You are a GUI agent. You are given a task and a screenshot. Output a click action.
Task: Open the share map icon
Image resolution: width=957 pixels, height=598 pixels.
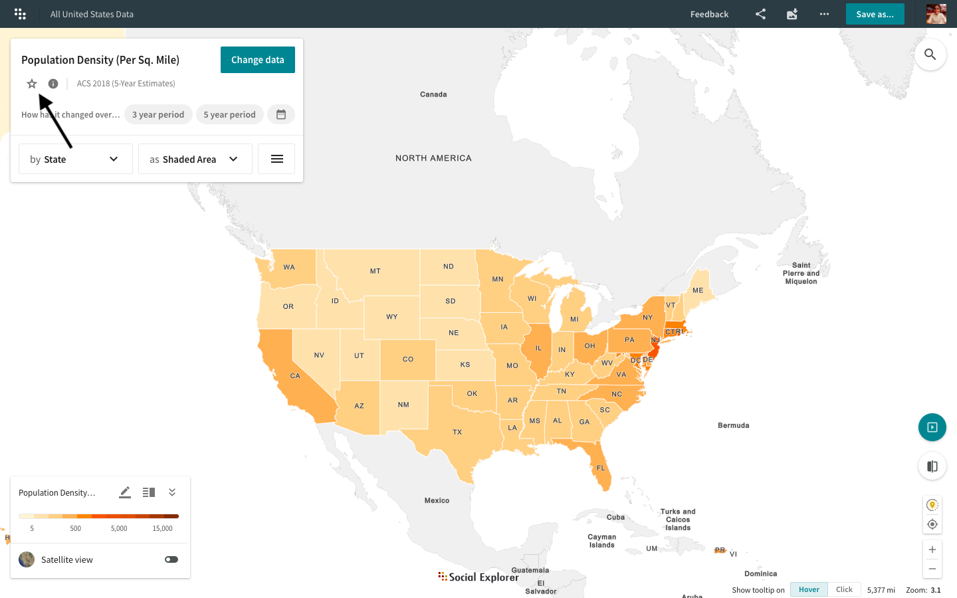tap(760, 14)
